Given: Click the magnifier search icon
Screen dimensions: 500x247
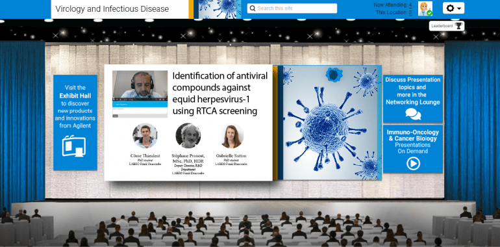Looking at the screenshot, I should [x=252, y=8].
